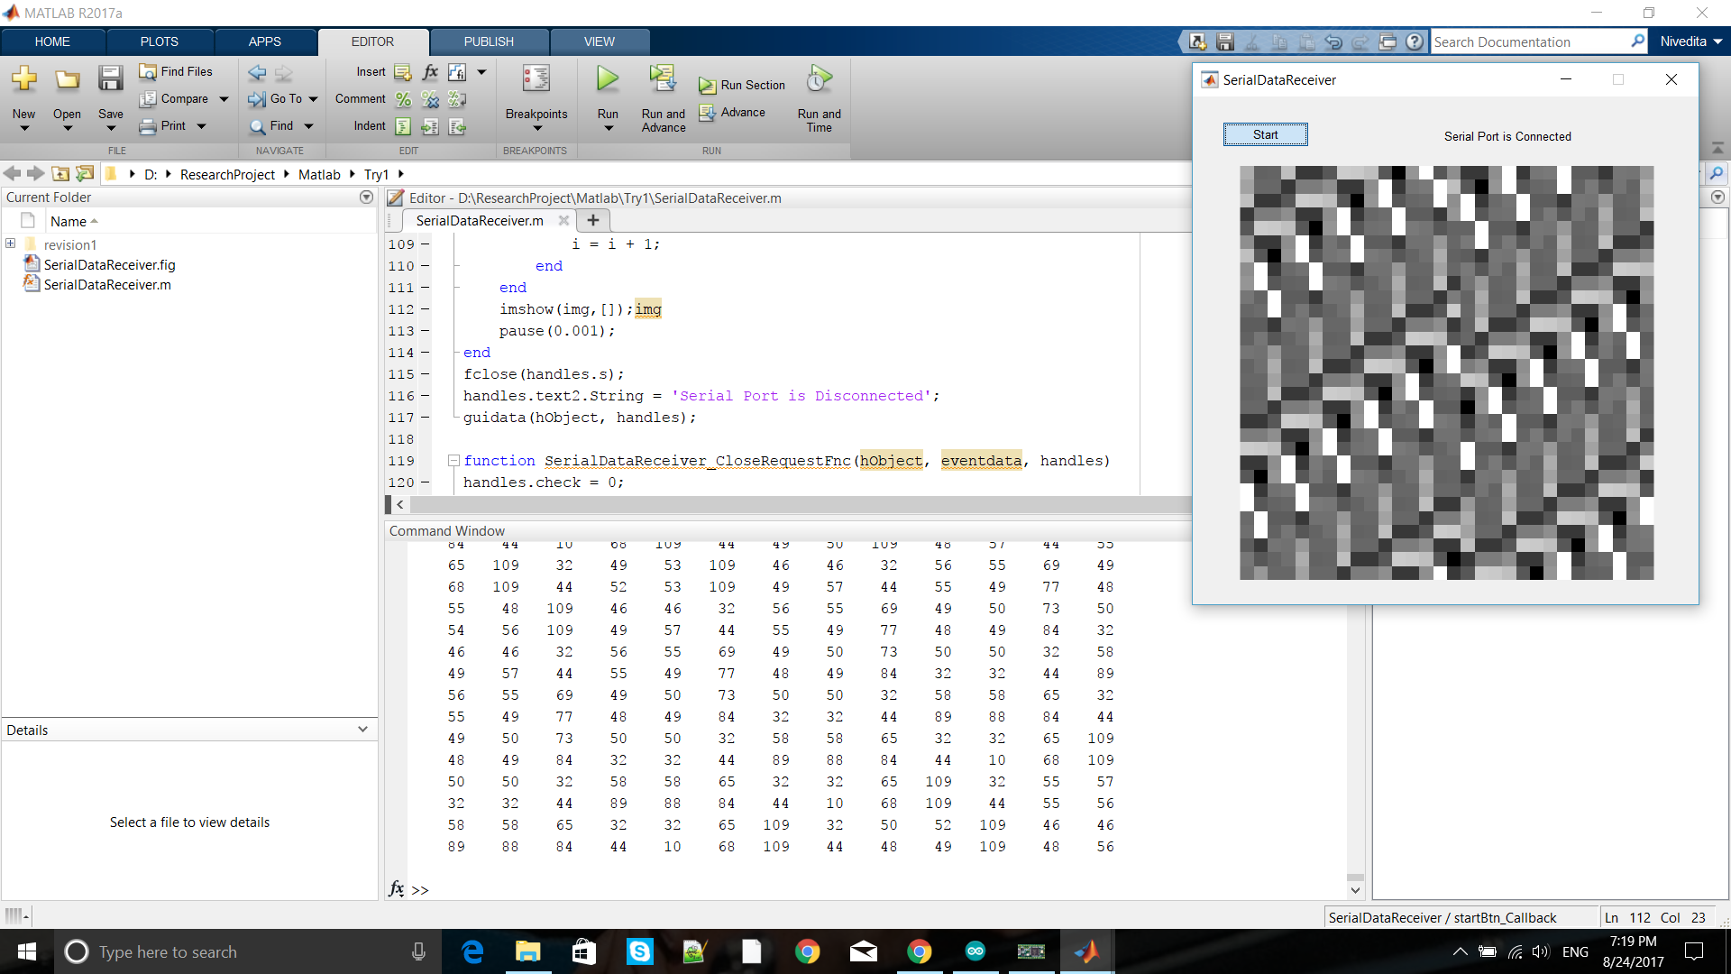Open Skype from the taskbar
1731x974 pixels.
pos(640,951)
